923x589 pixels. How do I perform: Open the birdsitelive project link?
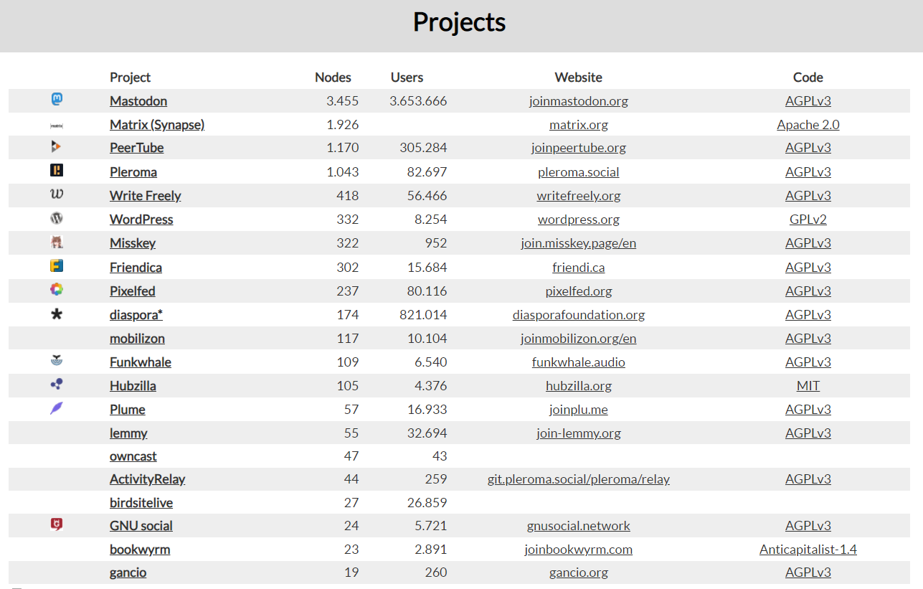141,503
